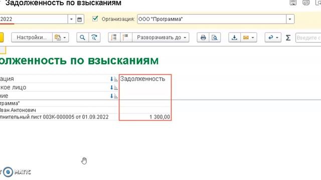Click the green report title heading
The width and height of the screenshot is (321, 180).
(79, 60)
